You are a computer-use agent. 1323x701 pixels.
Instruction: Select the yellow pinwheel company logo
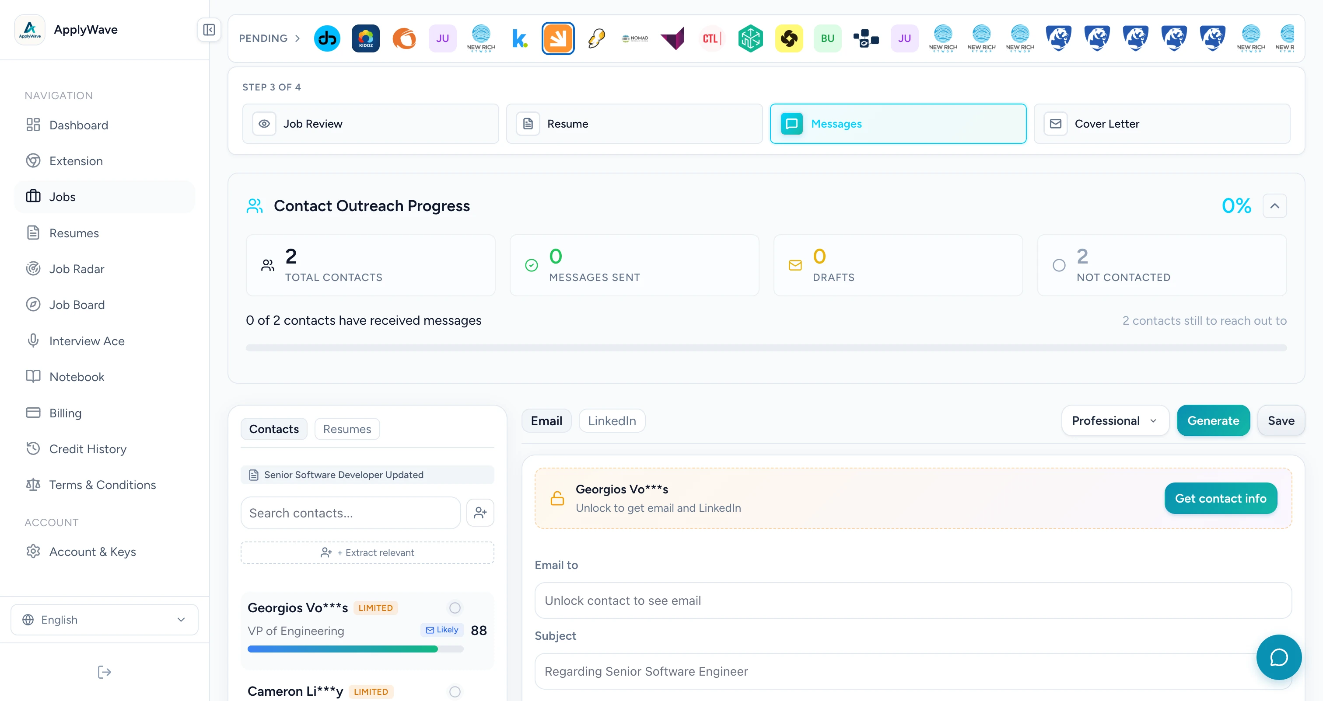789,38
